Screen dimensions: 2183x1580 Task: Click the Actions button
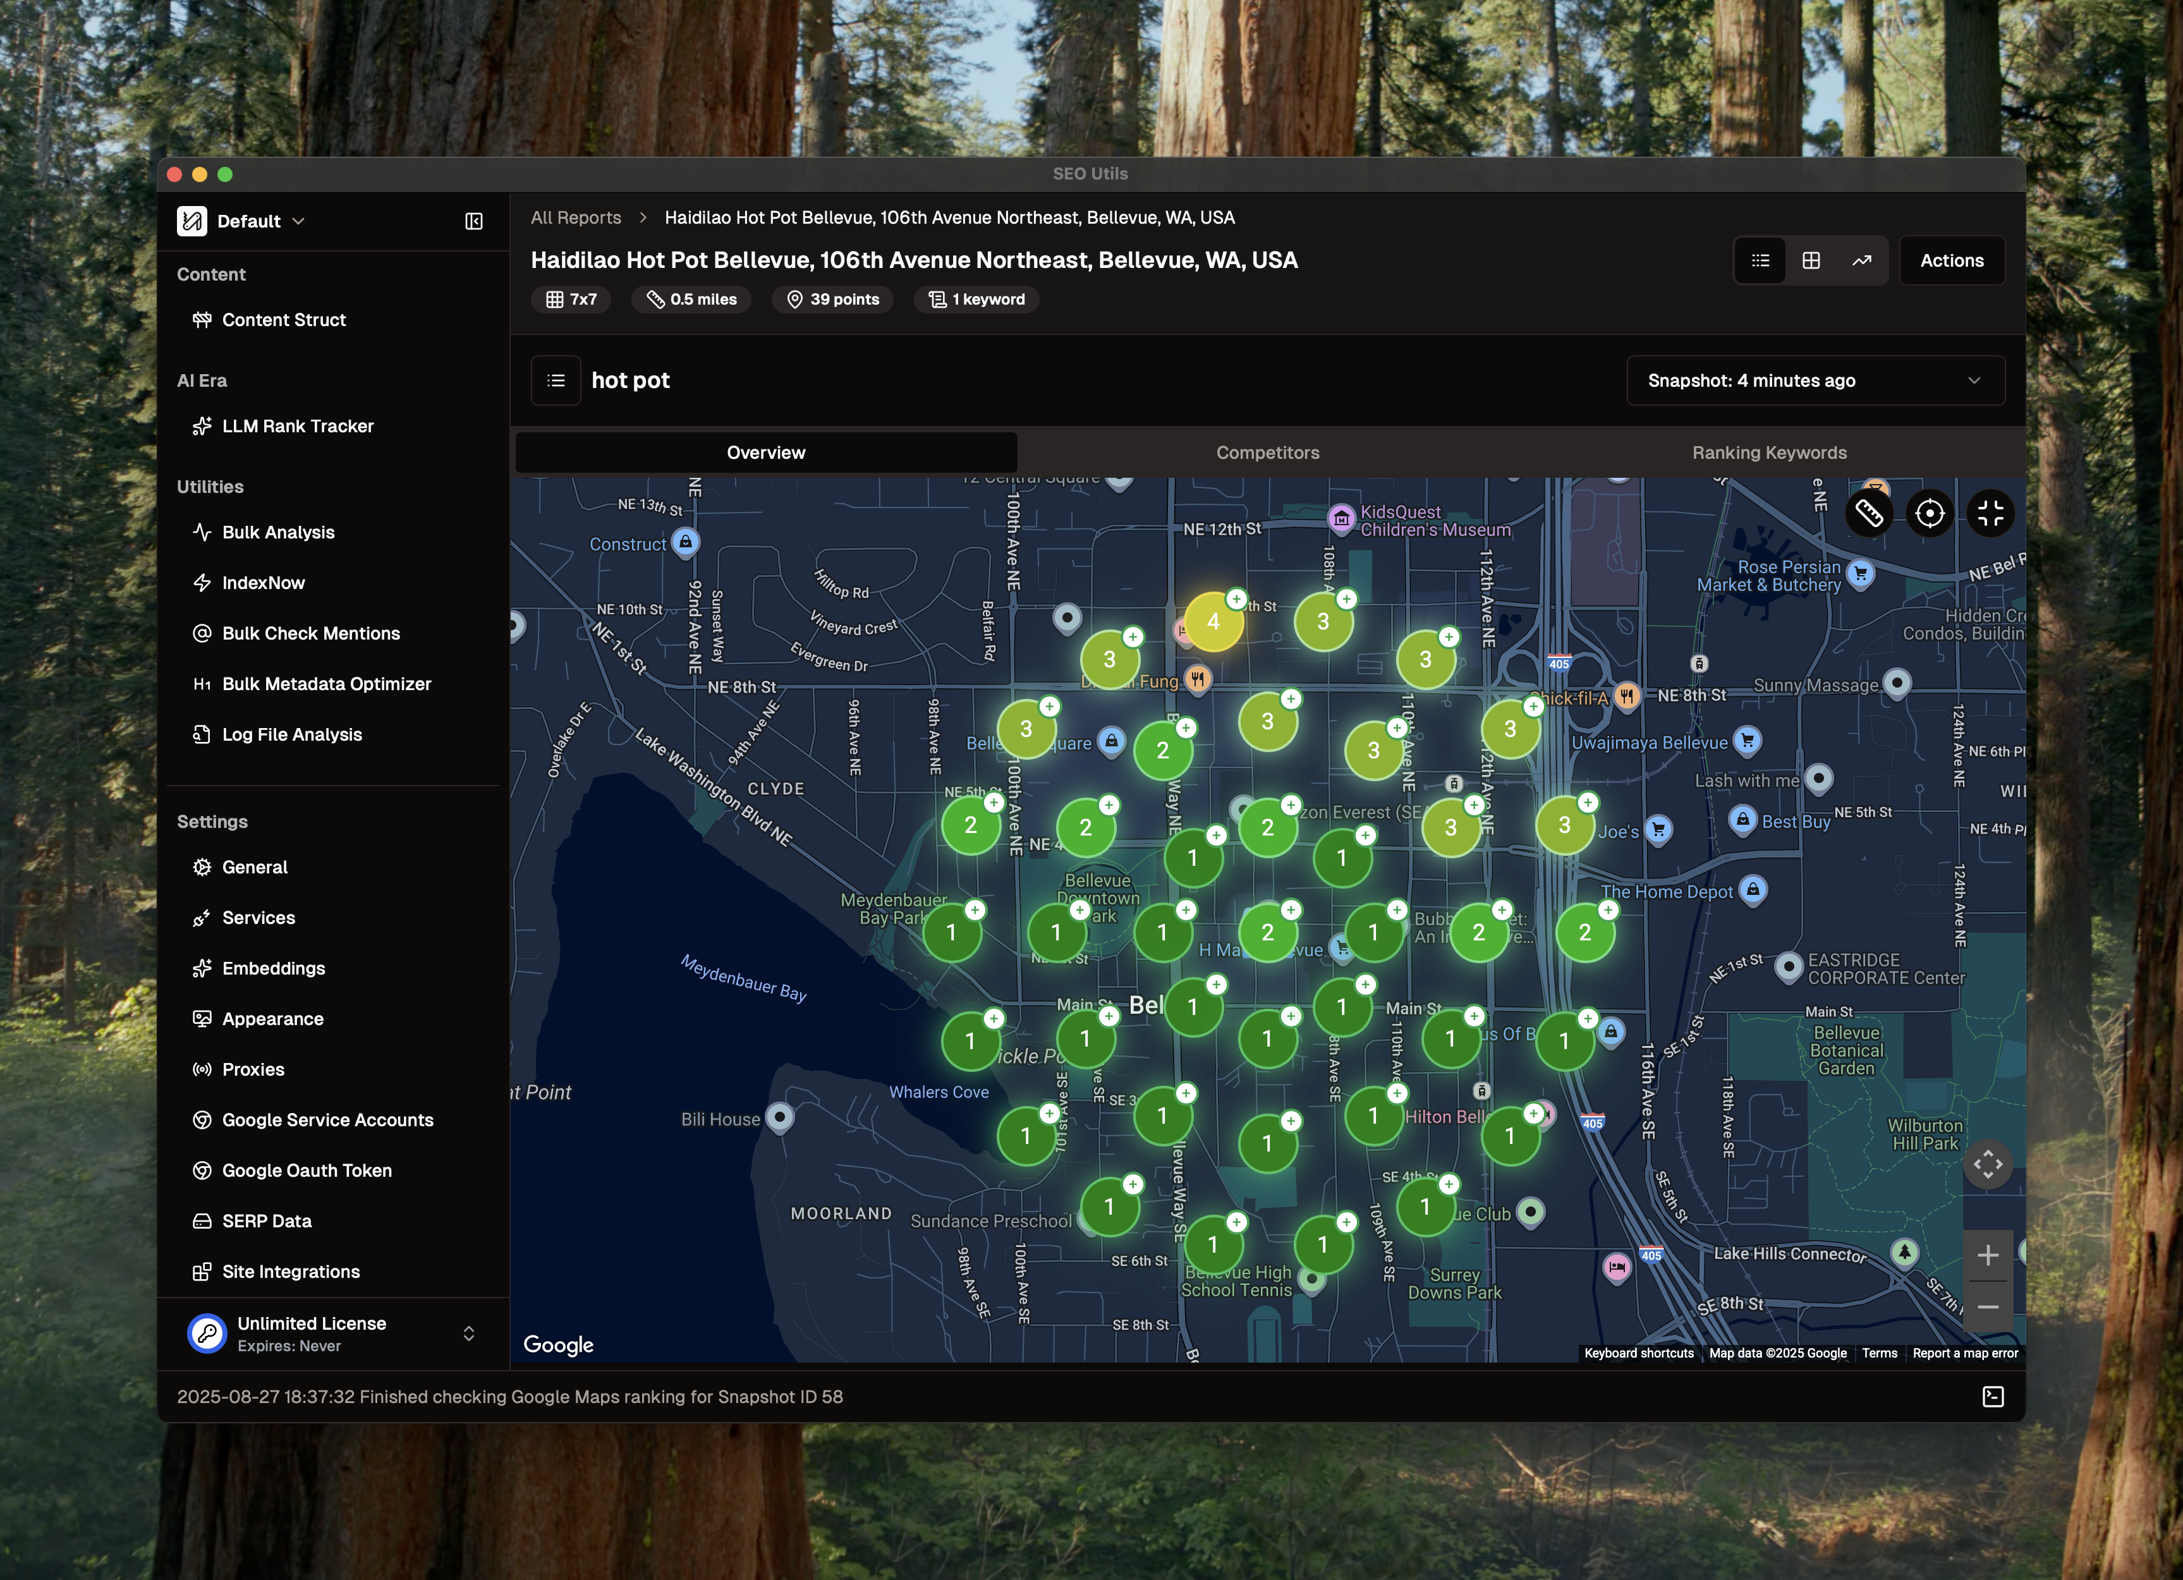point(1951,261)
